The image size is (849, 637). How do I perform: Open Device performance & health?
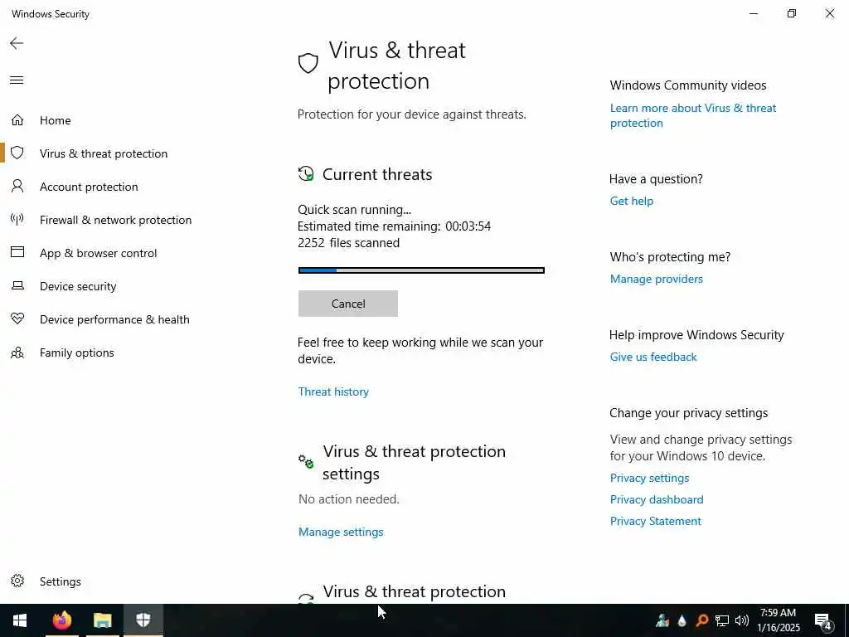tap(114, 319)
